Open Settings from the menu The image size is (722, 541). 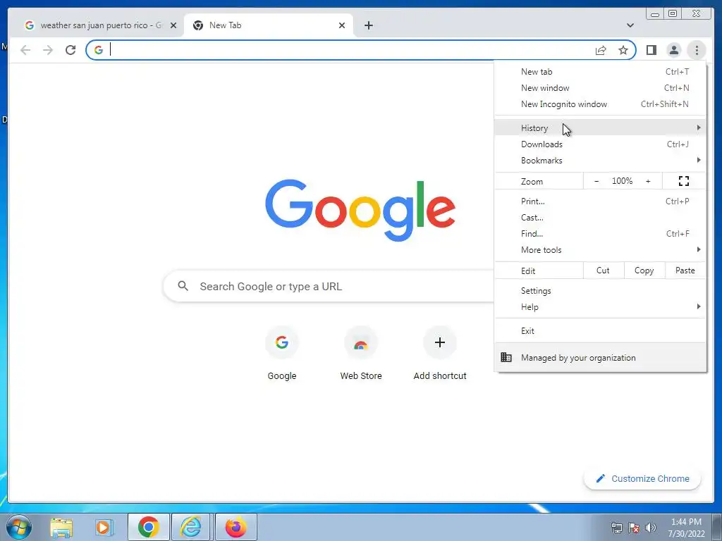(x=601, y=291)
